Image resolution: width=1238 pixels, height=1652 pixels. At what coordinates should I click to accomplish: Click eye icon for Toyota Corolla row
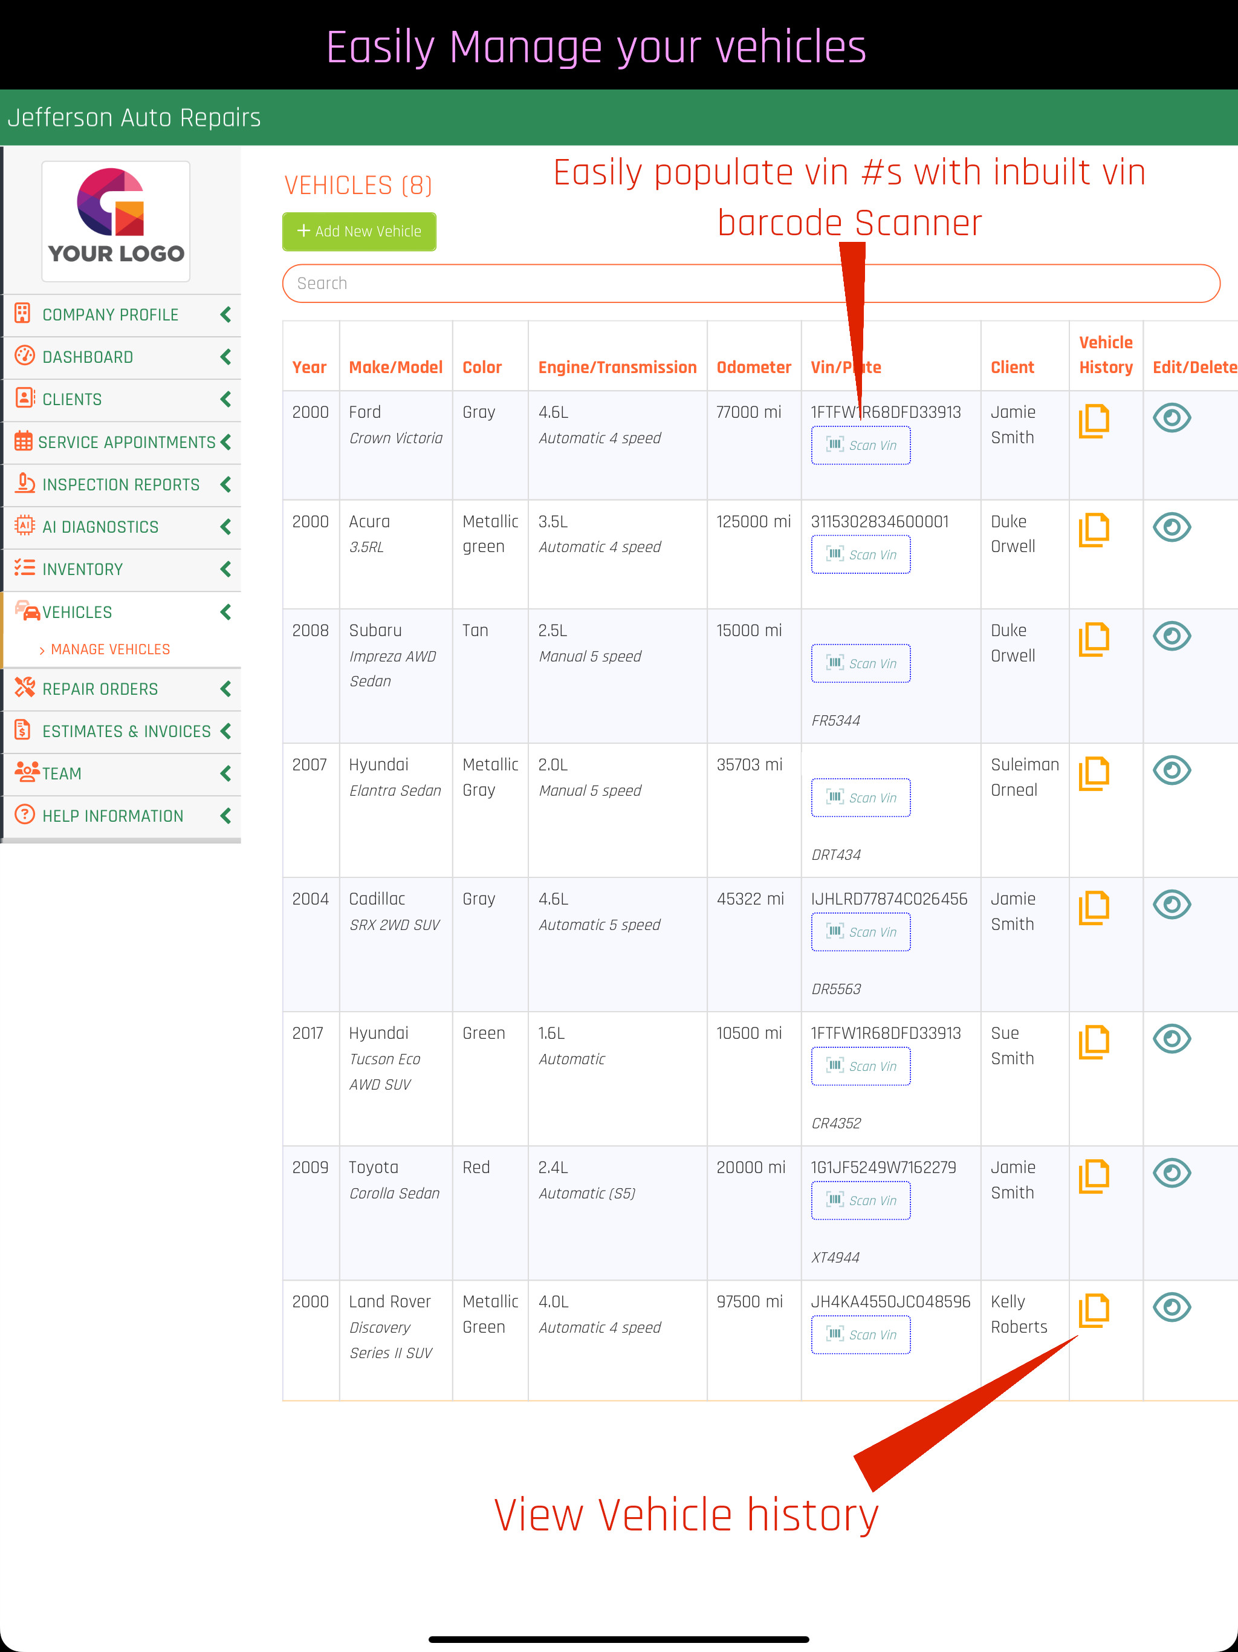click(x=1172, y=1173)
